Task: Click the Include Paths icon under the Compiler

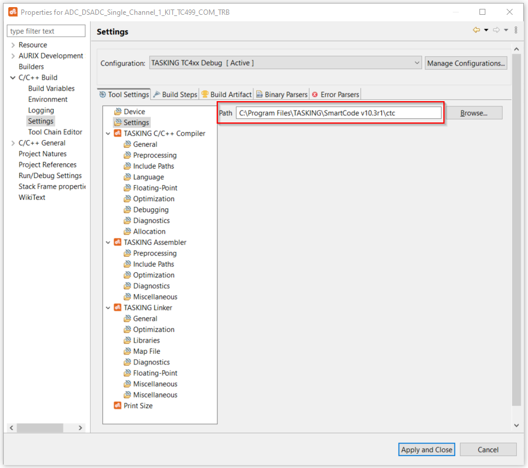Action: pos(127,166)
